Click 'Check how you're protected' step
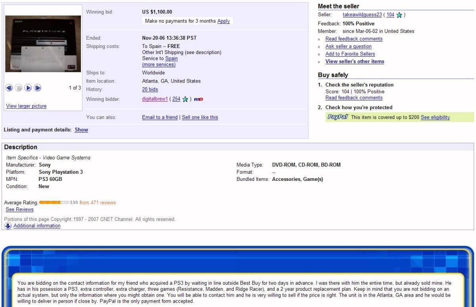This screenshot has width=476, height=307. (x=359, y=107)
